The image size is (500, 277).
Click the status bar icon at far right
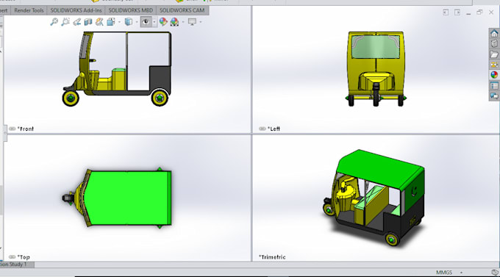point(495,273)
